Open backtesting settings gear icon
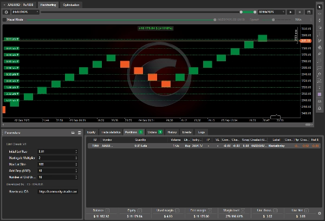Screen dimensions: 325x221 pos(6,11)
